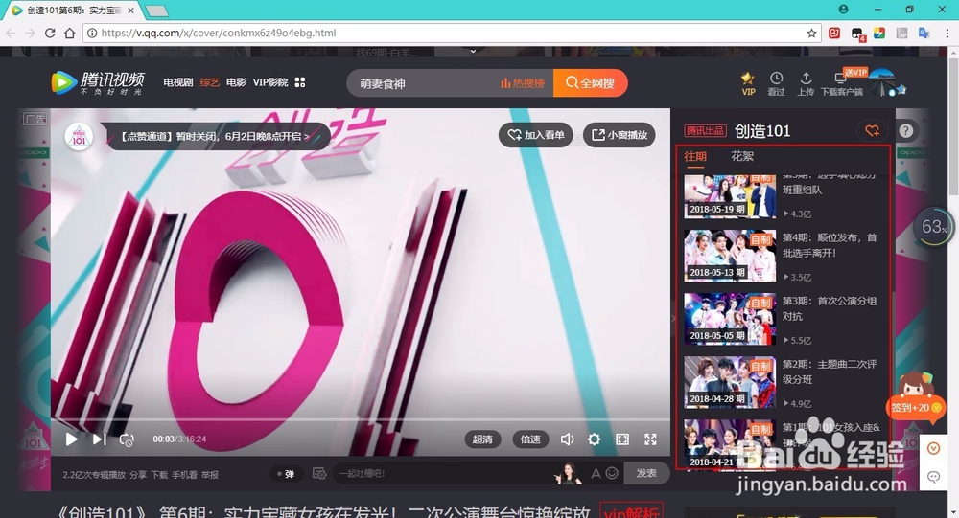Play the video with the play button
This screenshot has height=518, width=959.
pos(71,439)
